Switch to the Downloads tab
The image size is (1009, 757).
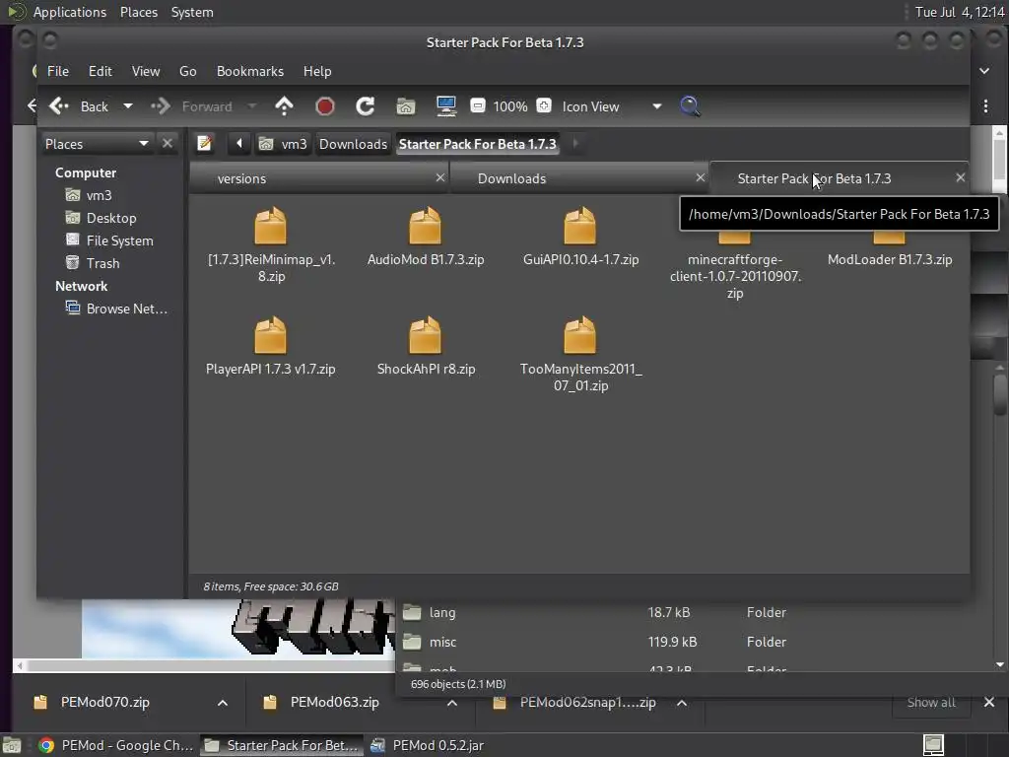pos(579,178)
